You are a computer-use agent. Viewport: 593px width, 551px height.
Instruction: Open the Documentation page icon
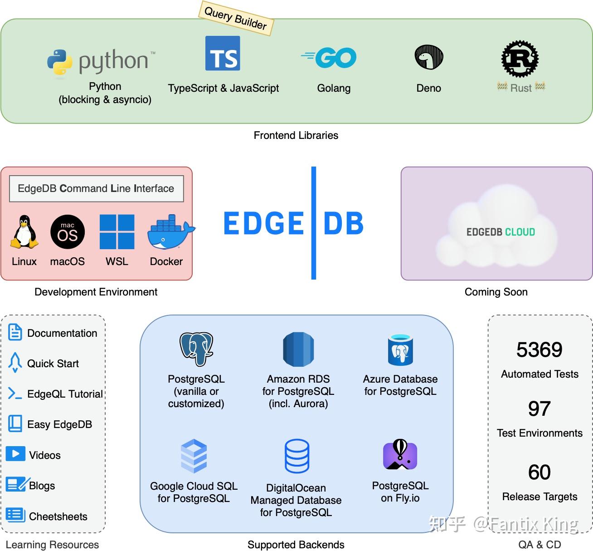[15, 332]
